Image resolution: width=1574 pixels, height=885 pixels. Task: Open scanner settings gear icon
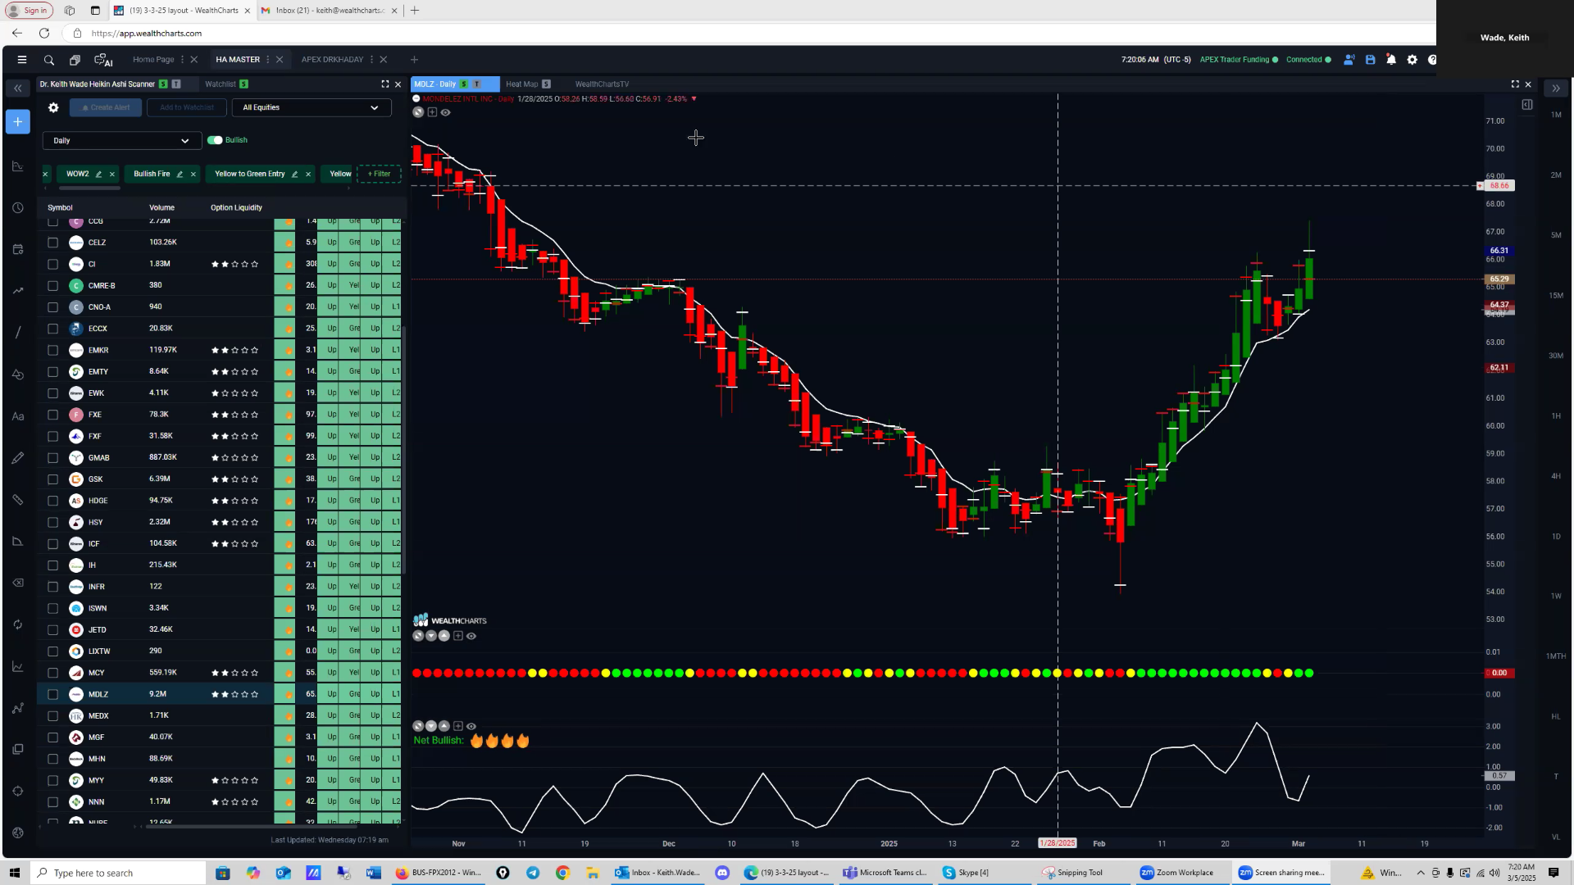pos(53,107)
